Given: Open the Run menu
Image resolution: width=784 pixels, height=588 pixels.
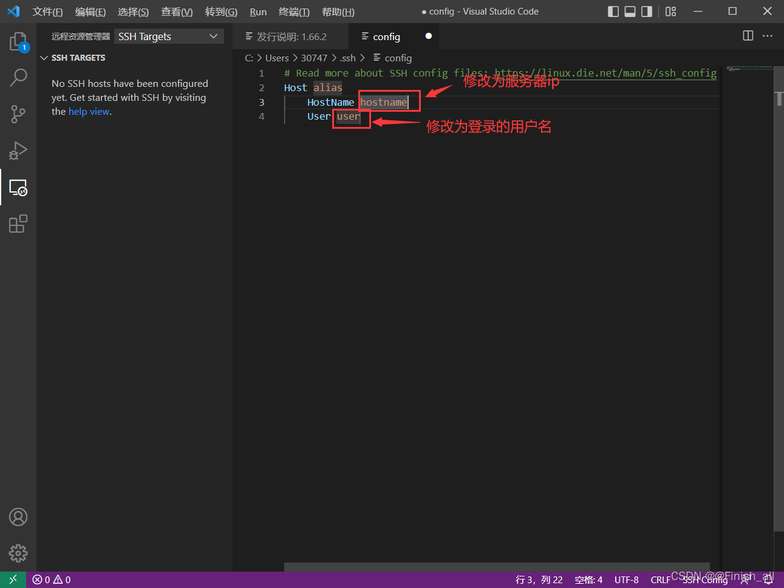Looking at the screenshot, I should 258,12.
